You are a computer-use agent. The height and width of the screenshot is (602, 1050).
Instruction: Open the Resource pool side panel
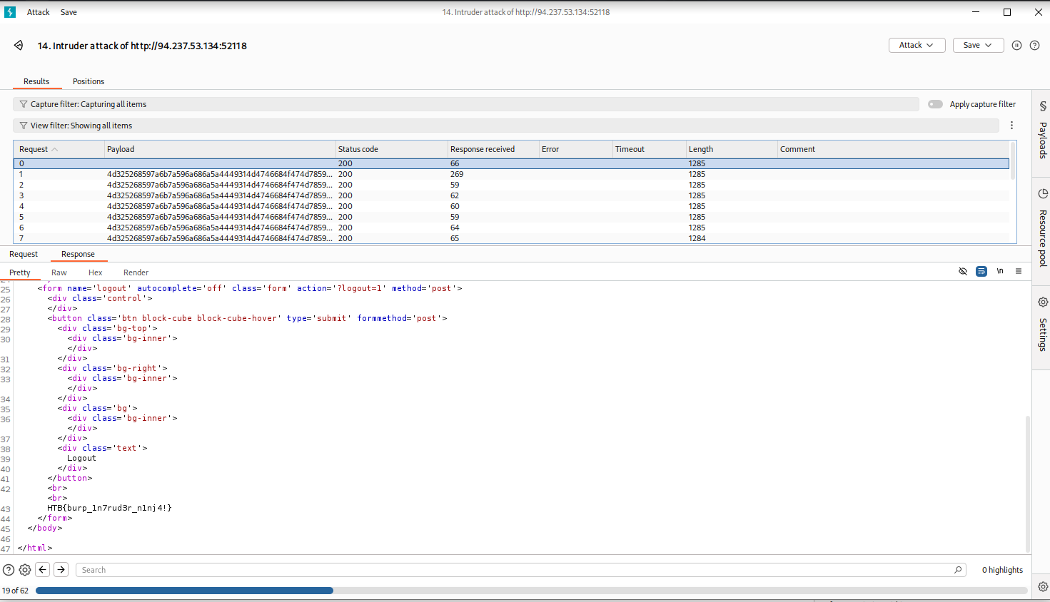point(1042,228)
